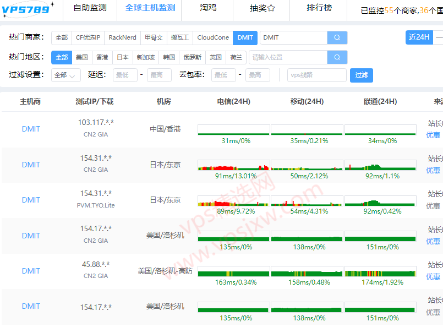Click the 测试IP/下载 column header
This screenshot has width=443, height=327.
[x=94, y=101]
